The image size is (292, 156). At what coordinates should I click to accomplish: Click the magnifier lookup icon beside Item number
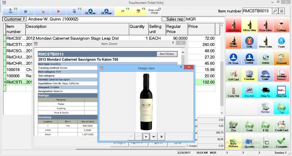tap(275, 11)
